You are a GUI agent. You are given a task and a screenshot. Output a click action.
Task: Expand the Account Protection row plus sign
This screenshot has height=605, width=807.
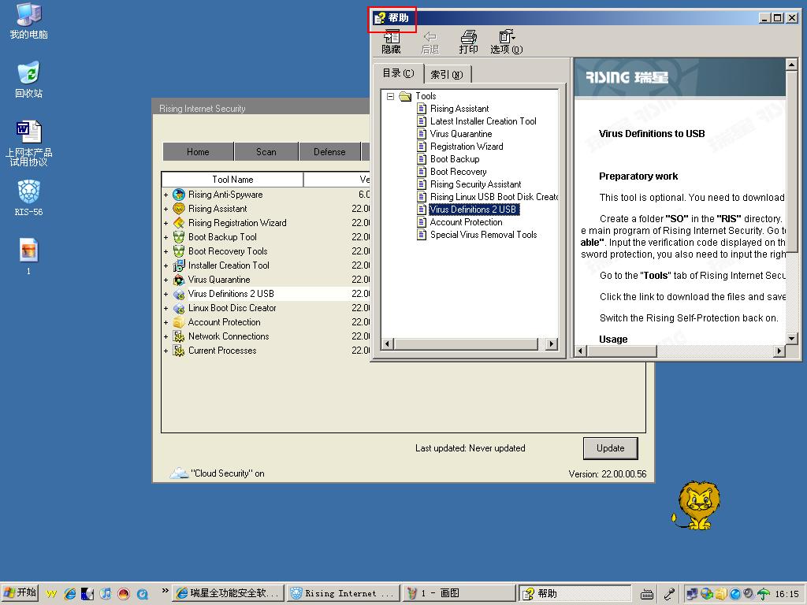(x=165, y=322)
